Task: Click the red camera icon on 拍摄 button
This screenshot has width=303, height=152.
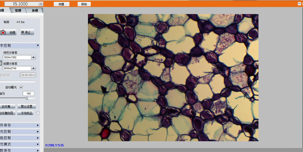Action: click(3, 32)
